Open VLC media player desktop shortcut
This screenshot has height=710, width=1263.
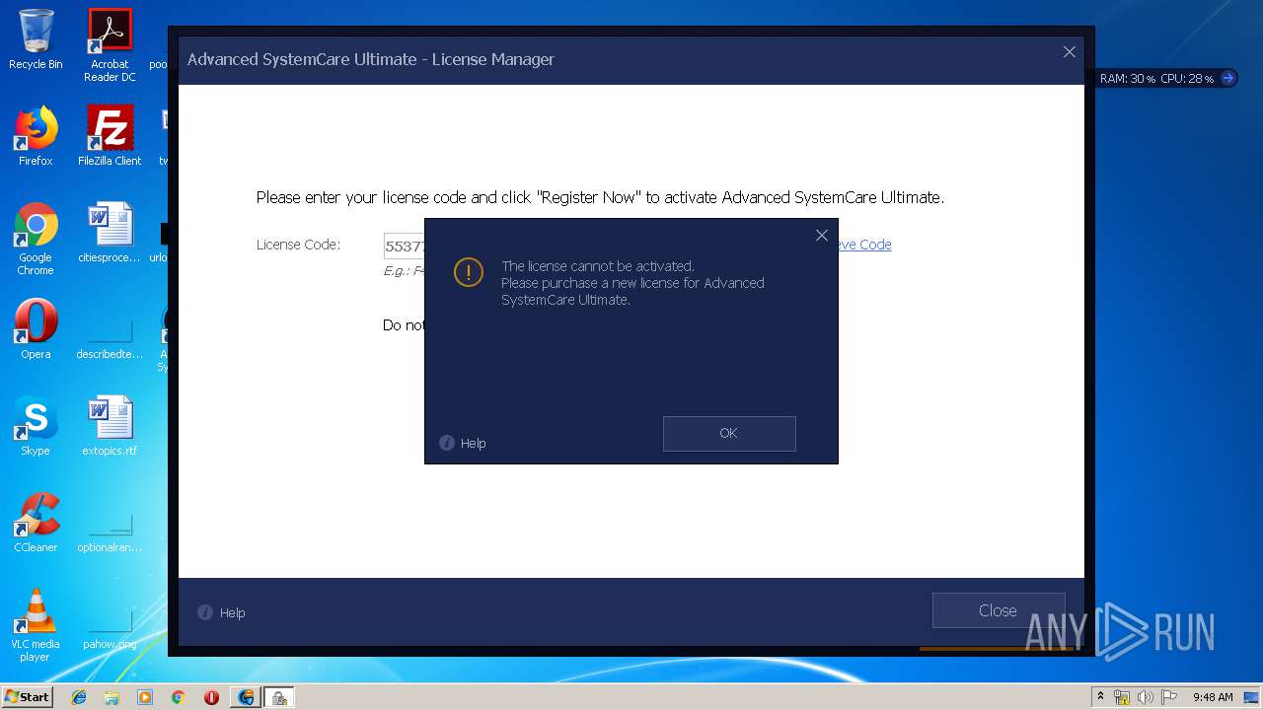[36, 625]
